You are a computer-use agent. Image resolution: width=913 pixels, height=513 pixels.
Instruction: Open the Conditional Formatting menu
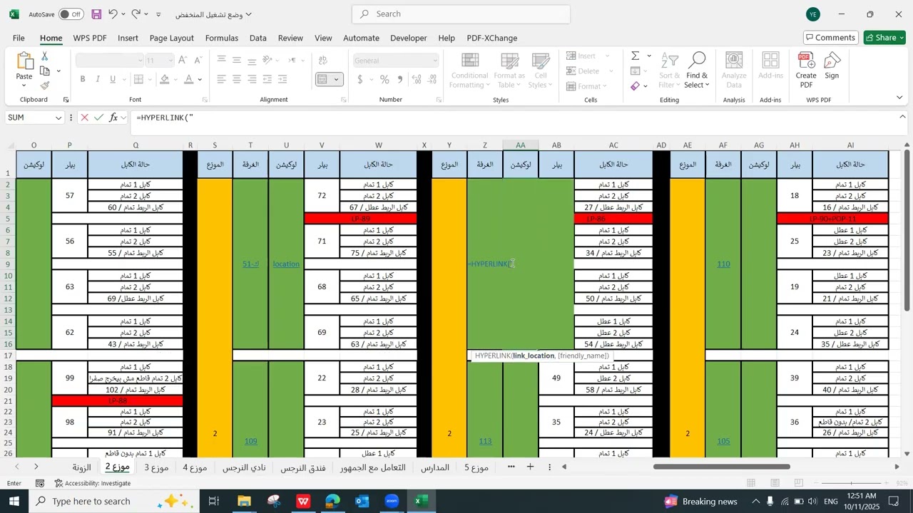click(470, 71)
